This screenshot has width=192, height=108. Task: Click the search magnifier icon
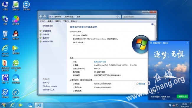(154, 17)
